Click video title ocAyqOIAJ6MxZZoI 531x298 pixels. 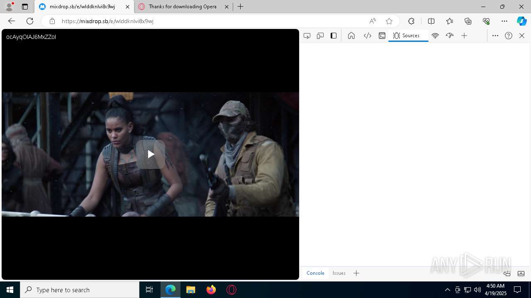(31, 37)
